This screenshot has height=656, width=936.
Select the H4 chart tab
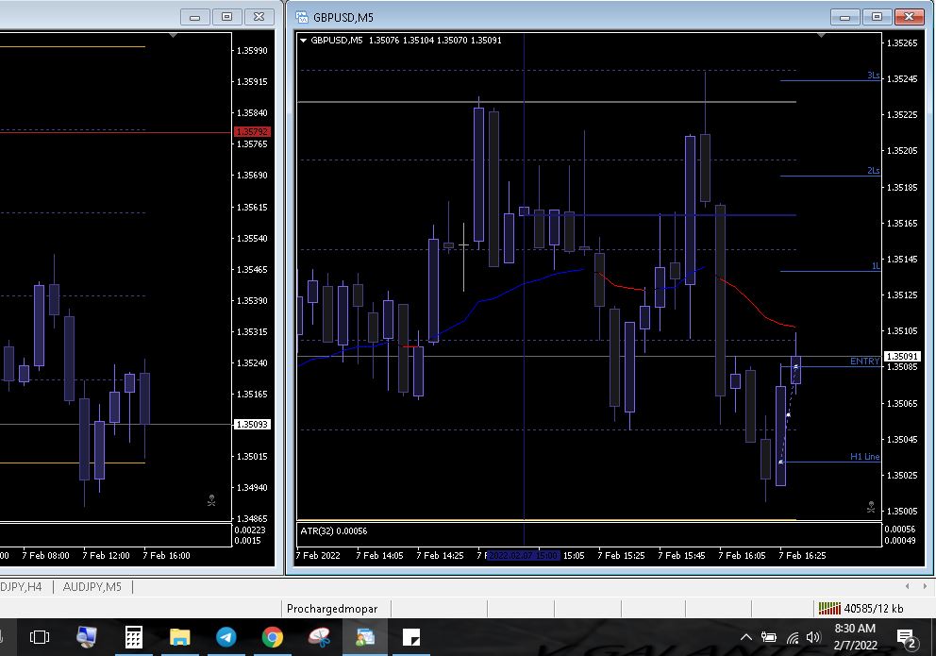click(21, 587)
